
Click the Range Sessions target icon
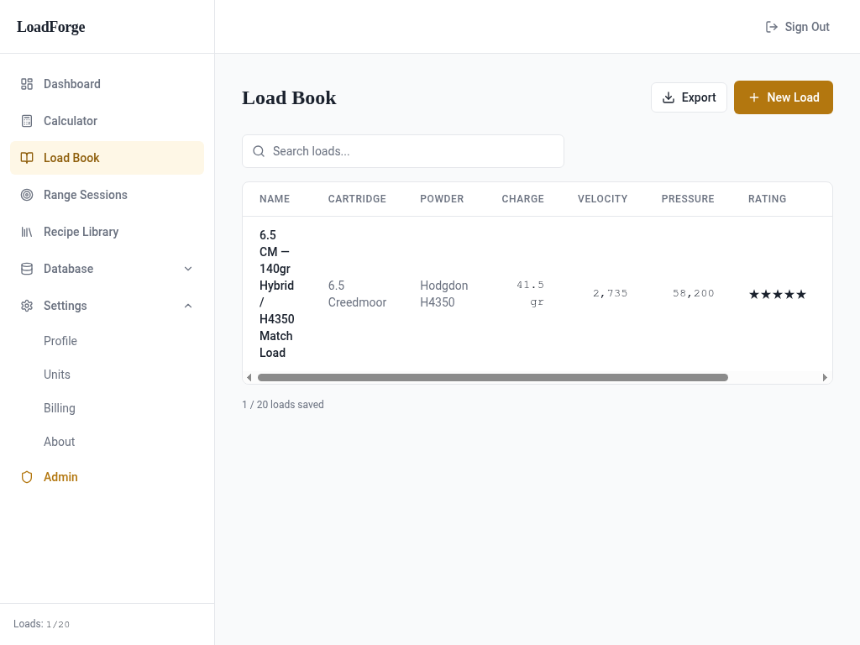point(27,195)
